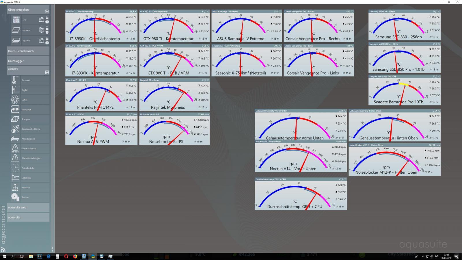Viewport: 462px width, 260px height.
Task: Select the Samsung SSD 830 256gb gauge
Action: click(405, 25)
